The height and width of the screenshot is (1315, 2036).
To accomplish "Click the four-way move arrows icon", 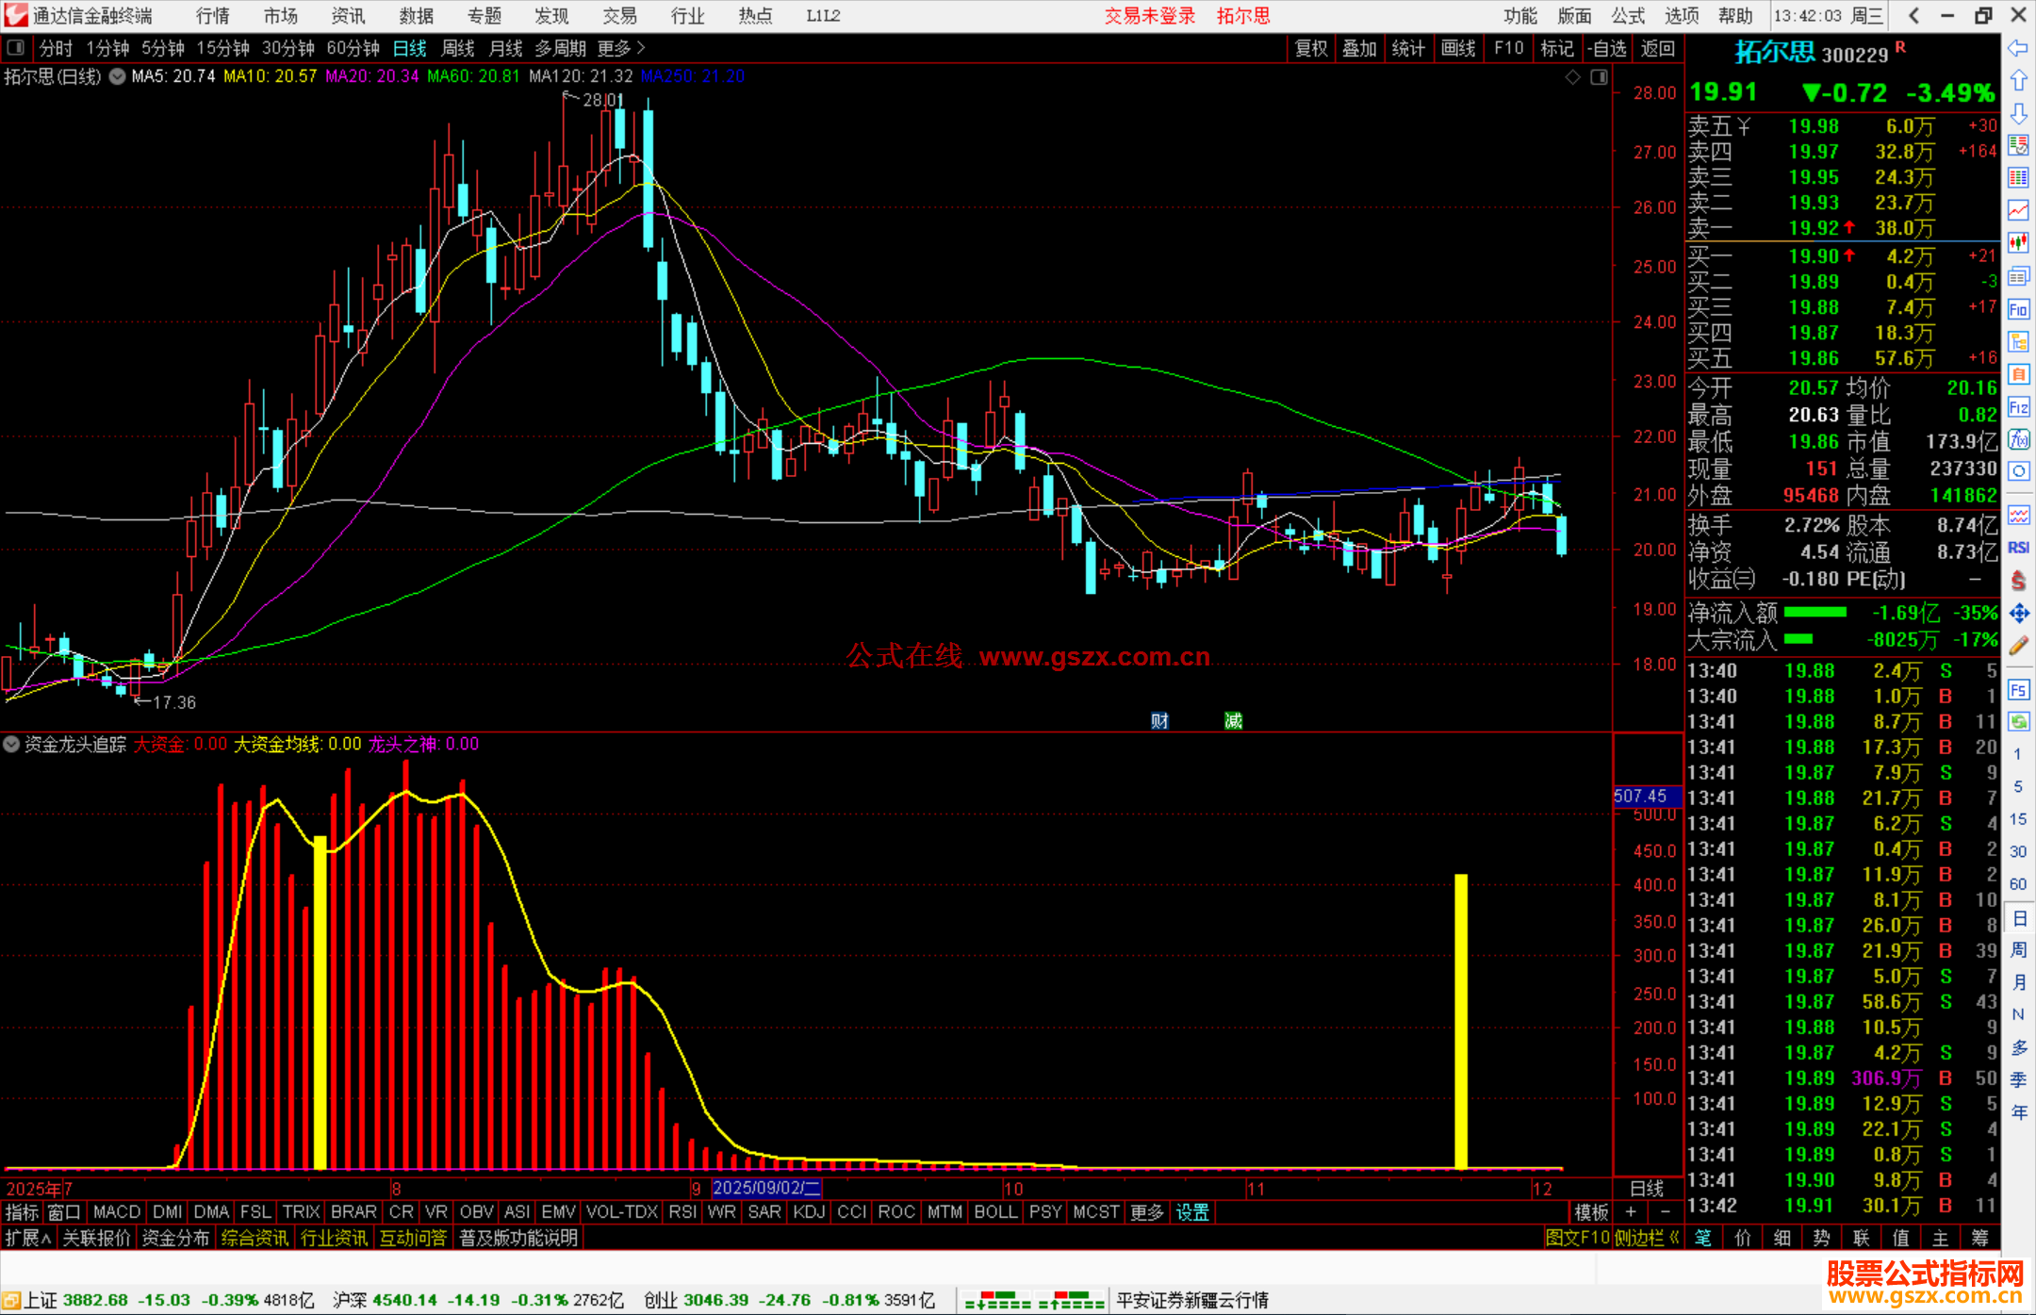I will [2018, 614].
